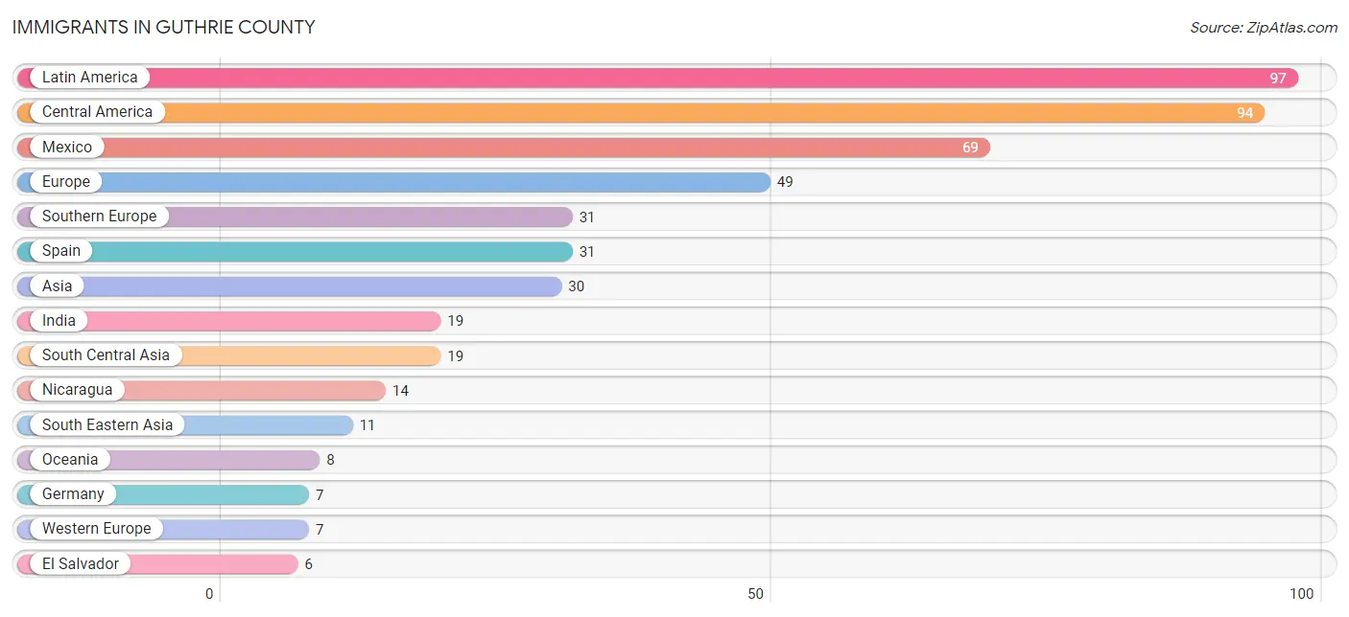Select the El Salvador bar
The width and height of the screenshot is (1349, 617).
pyautogui.click(x=157, y=564)
